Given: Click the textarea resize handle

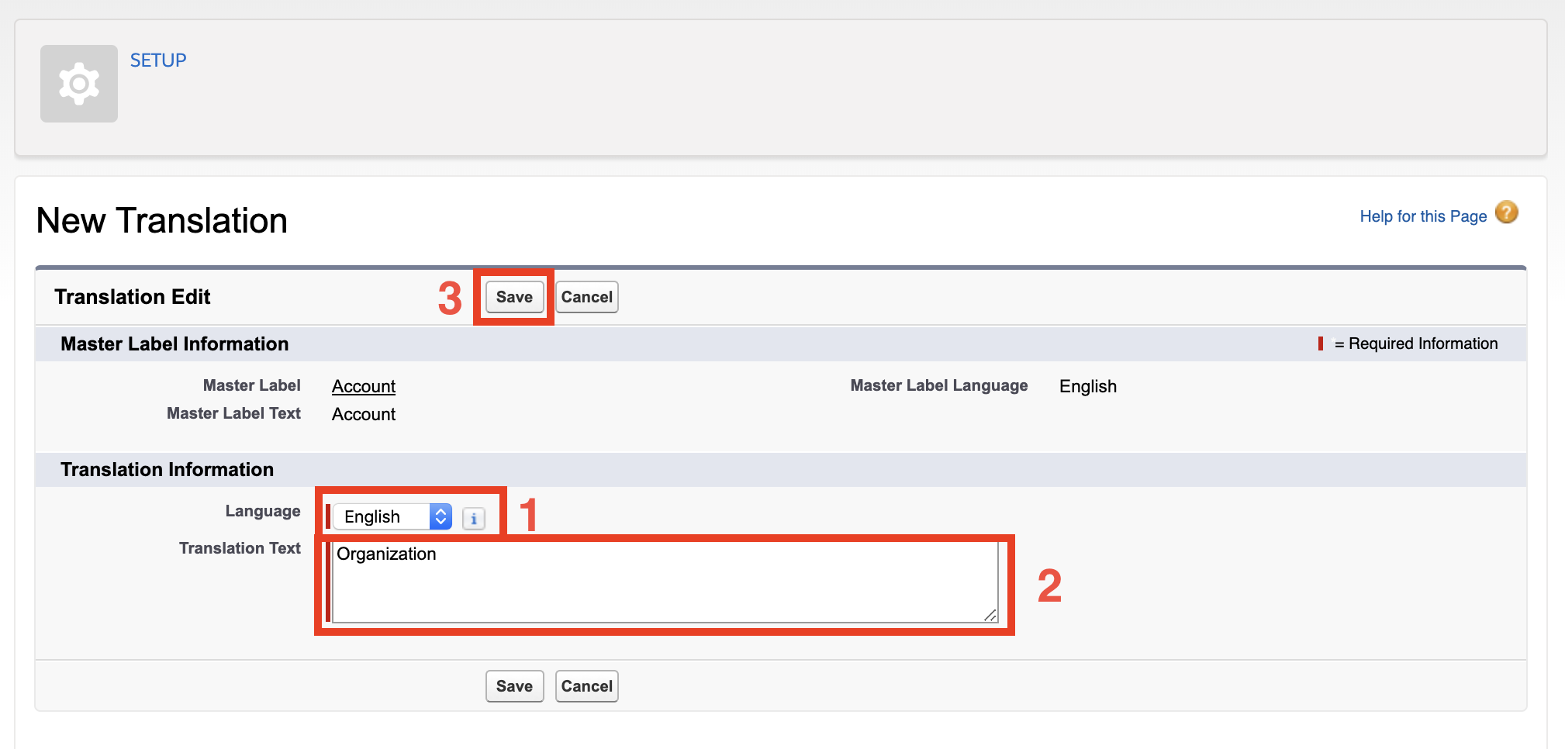Looking at the screenshot, I should (990, 616).
